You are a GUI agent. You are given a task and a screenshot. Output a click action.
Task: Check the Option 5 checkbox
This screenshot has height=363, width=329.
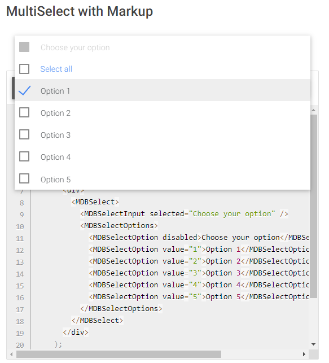[x=24, y=179]
